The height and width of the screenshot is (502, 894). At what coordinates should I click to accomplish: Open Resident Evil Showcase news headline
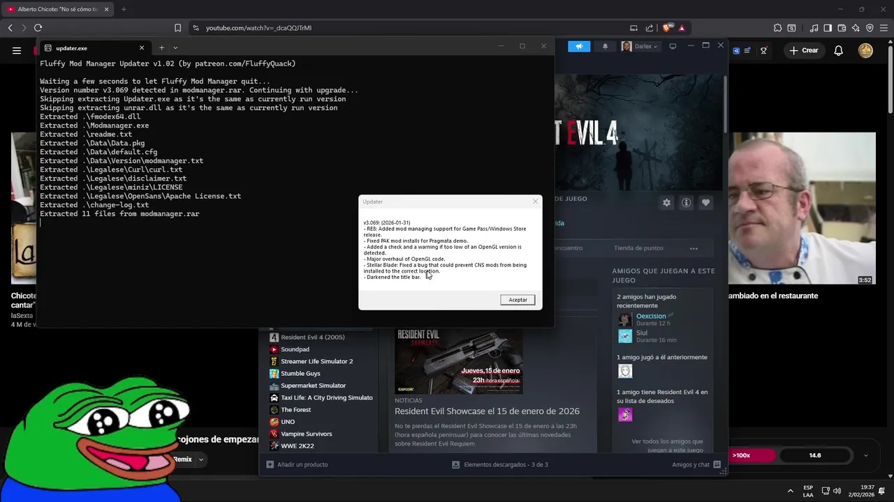(x=487, y=411)
